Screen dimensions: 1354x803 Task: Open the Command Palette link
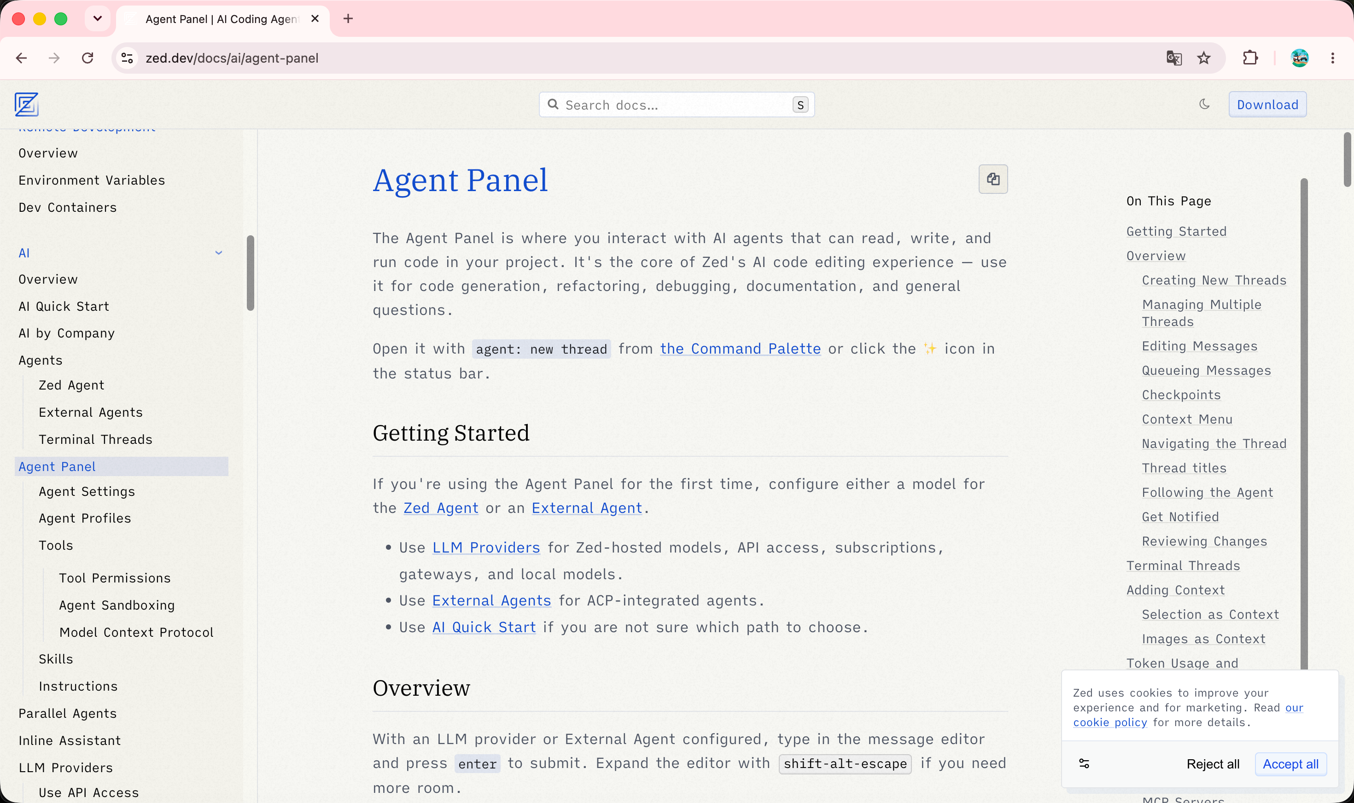coord(740,349)
